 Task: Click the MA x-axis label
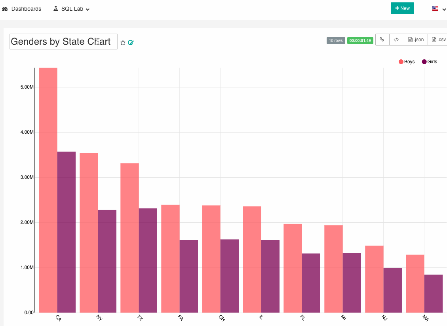[426, 318]
